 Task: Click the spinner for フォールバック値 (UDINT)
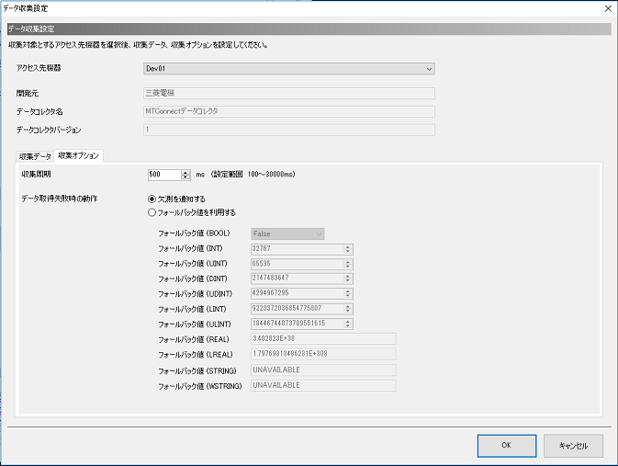(x=348, y=293)
